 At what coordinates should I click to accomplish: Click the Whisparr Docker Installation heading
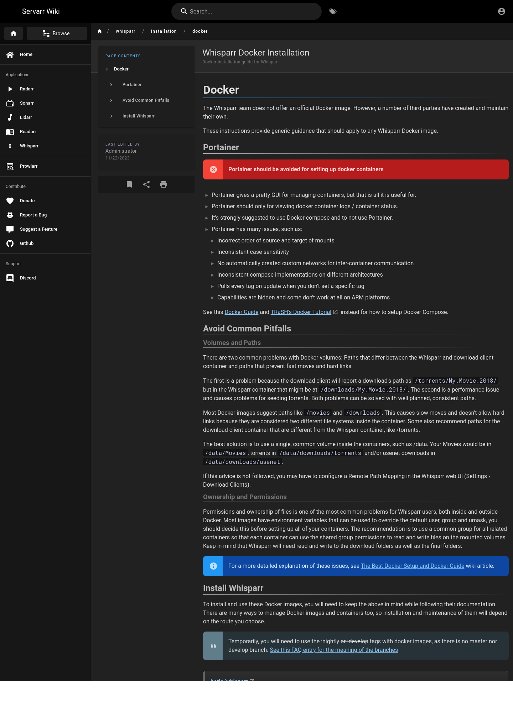tap(256, 53)
